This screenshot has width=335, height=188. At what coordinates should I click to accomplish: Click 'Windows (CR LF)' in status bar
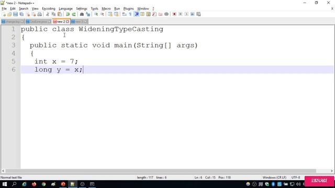click(274, 178)
